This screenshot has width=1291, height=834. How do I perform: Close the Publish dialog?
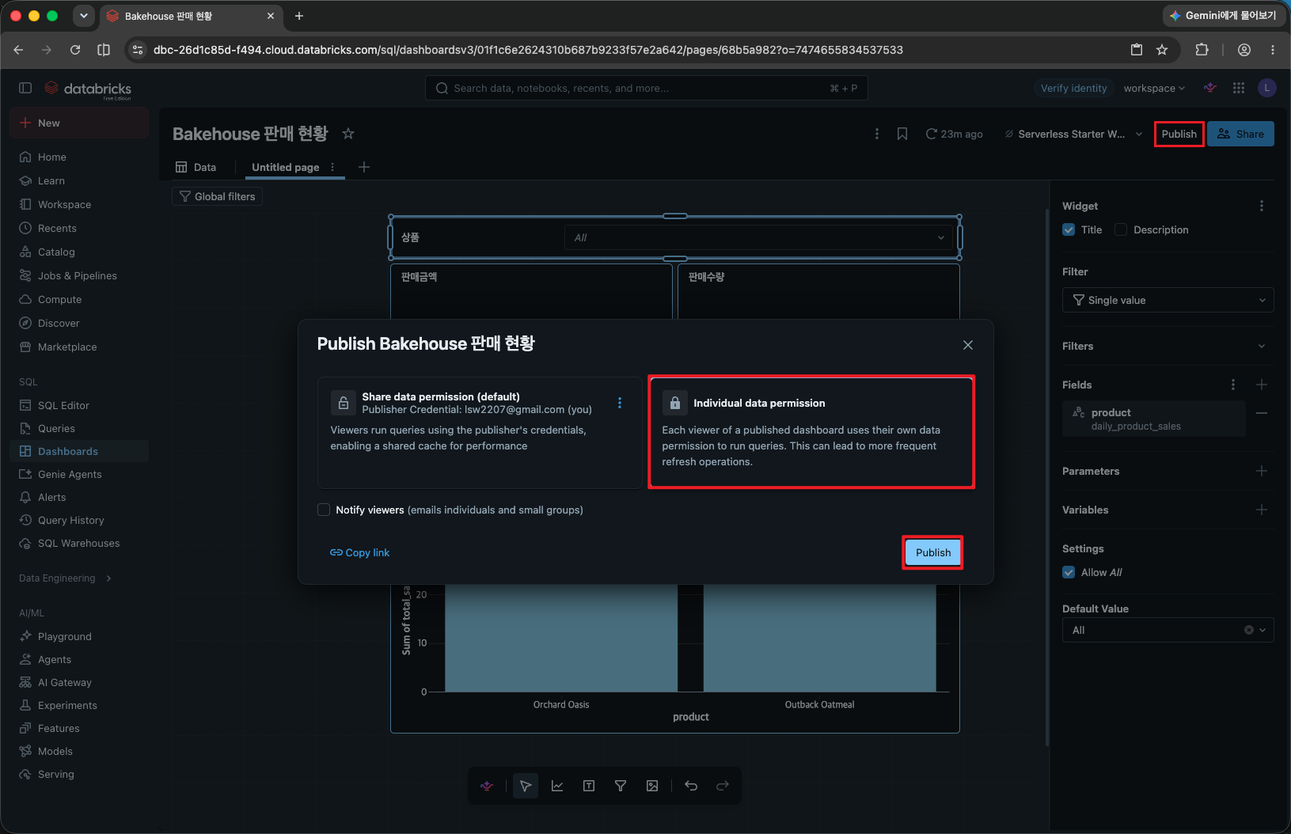967,345
